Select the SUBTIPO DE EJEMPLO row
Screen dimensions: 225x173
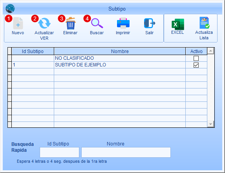pyautogui.click(x=110, y=65)
